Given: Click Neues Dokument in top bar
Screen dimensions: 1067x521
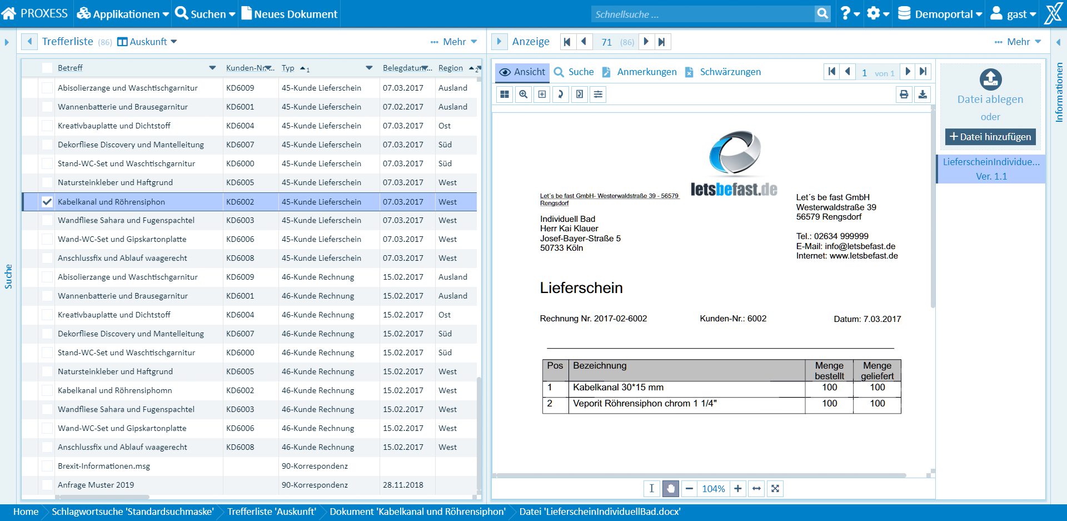Looking at the screenshot, I should coord(290,14).
